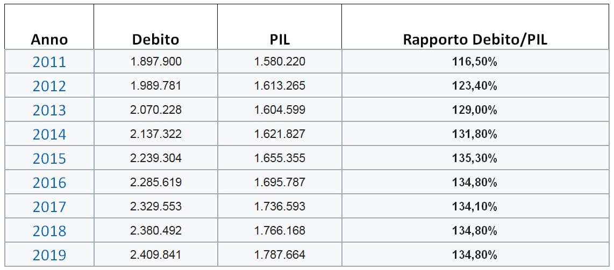Open the 2011 year link
Viewport: 614px width, 270px height.
(49, 62)
